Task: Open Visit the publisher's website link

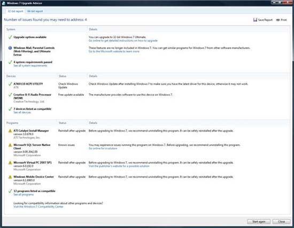Action: [x=119, y=166]
